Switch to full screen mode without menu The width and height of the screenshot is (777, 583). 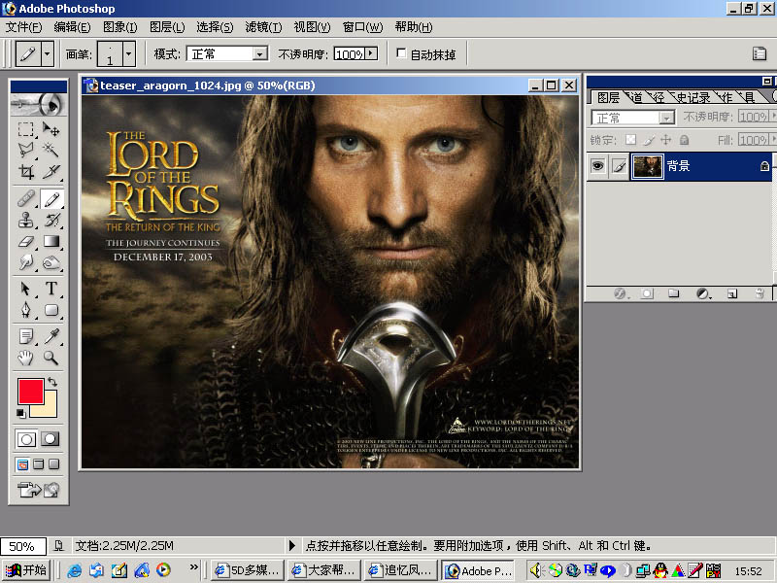point(54,464)
